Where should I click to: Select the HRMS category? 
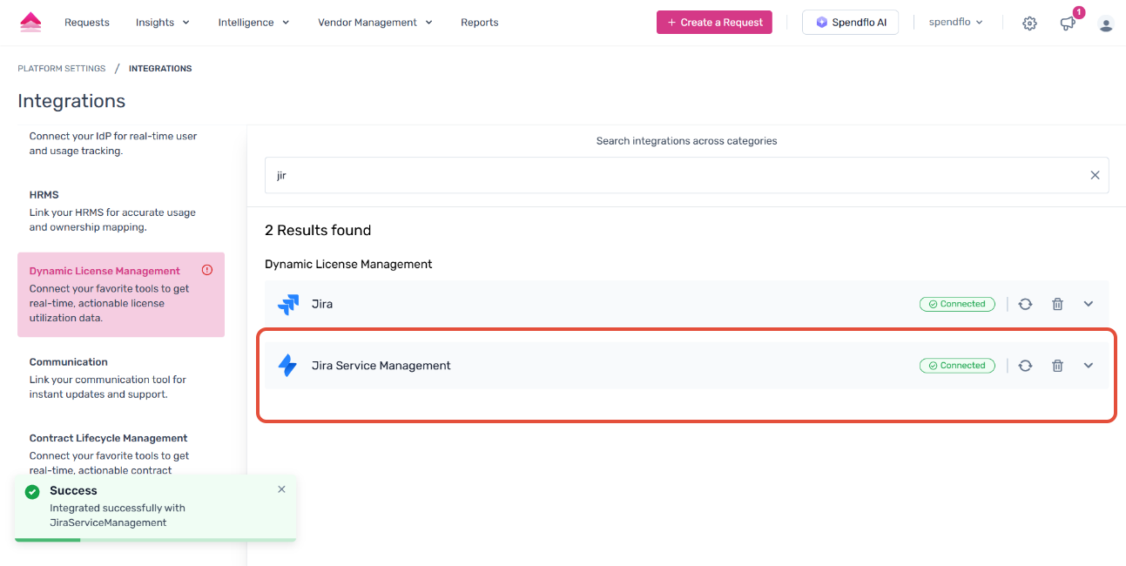coord(121,211)
